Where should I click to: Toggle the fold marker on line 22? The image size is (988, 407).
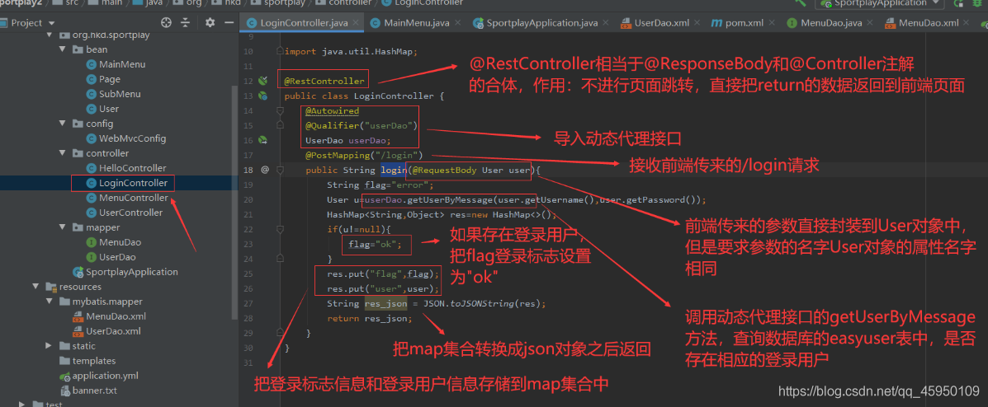pos(280,230)
